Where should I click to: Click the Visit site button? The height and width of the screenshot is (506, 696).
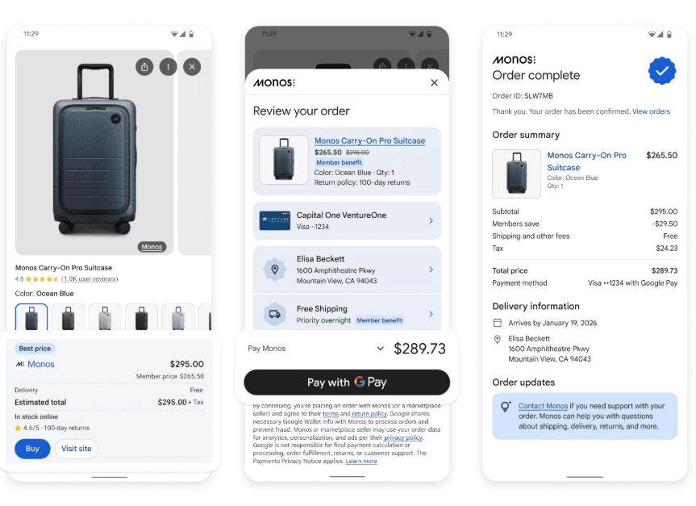point(77,449)
